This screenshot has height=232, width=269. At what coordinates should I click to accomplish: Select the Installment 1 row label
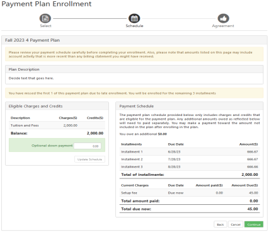[x=132, y=152]
